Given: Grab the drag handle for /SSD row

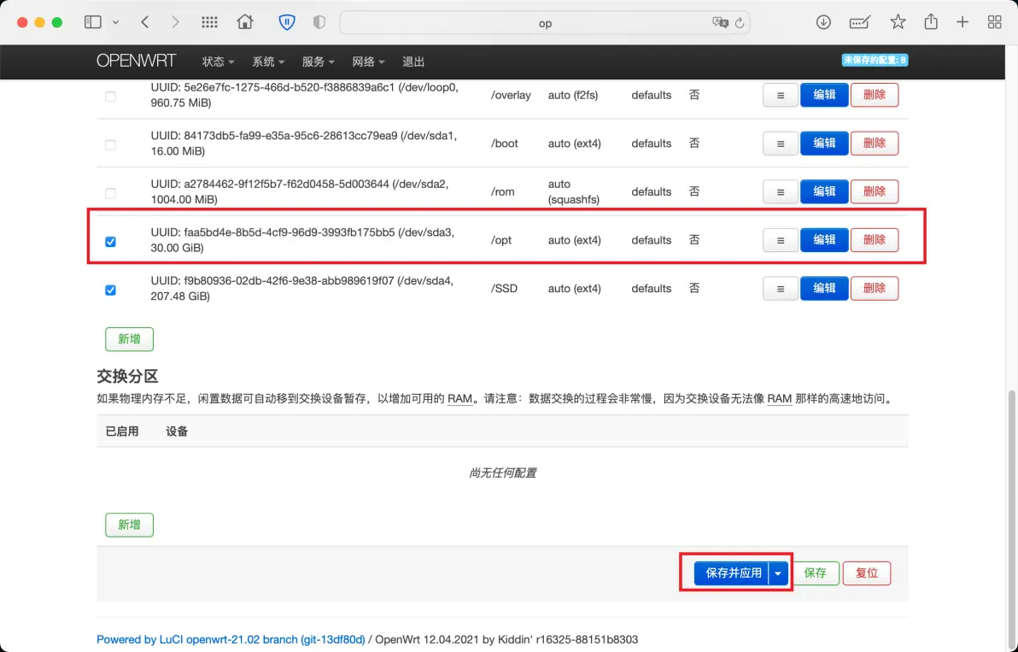Looking at the screenshot, I should [780, 288].
